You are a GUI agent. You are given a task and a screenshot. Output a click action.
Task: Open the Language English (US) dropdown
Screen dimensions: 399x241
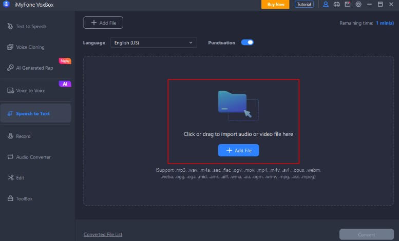154,43
